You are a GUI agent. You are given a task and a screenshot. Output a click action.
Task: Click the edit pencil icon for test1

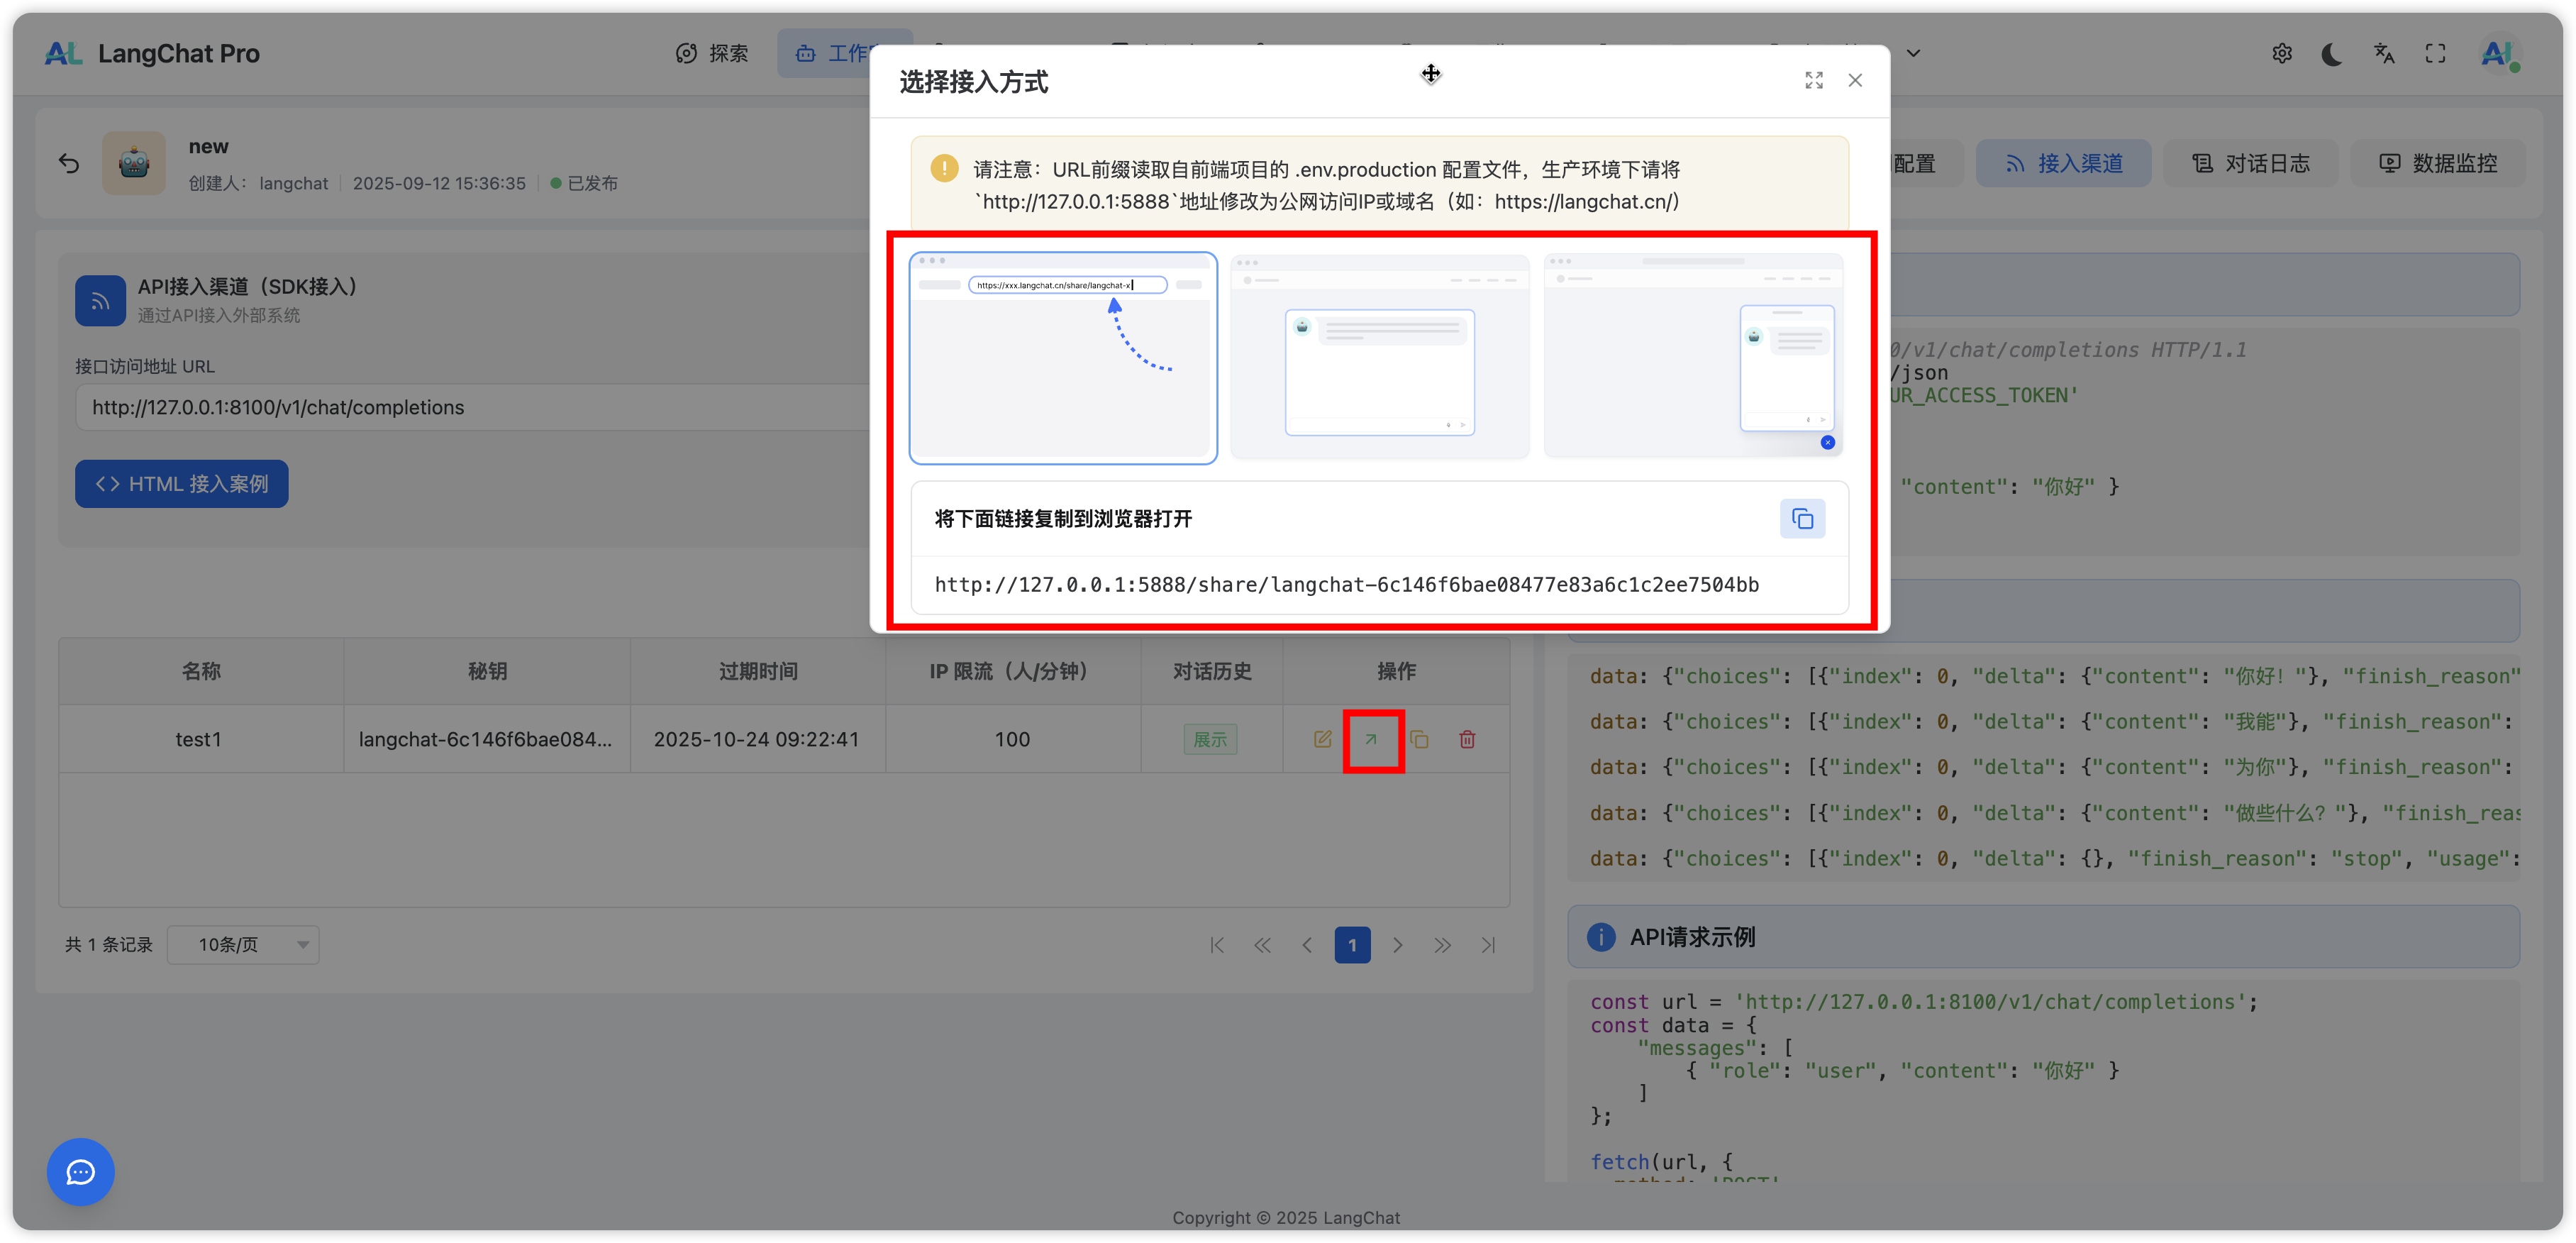pyautogui.click(x=1322, y=739)
